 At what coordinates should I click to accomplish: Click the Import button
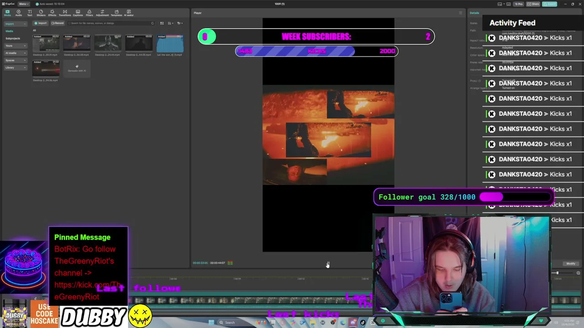coord(41,23)
